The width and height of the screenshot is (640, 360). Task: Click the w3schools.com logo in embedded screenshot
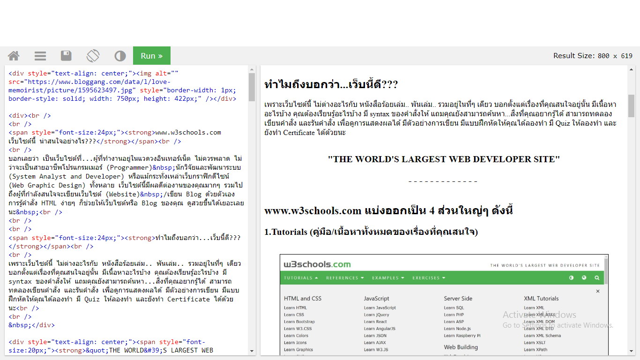pyautogui.click(x=317, y=264)
